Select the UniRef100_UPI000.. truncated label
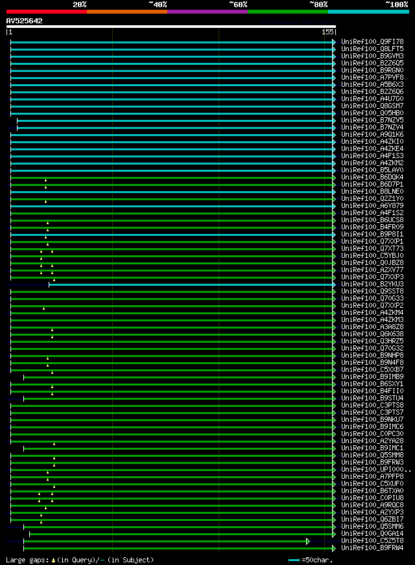The image size is (415, 565). click(x=375, y=470)
